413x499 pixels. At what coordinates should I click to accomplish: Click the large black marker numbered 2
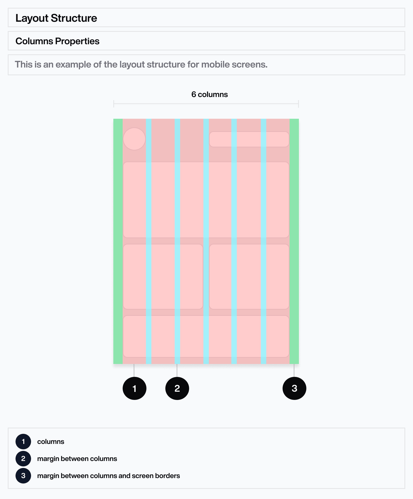[177, 388]
